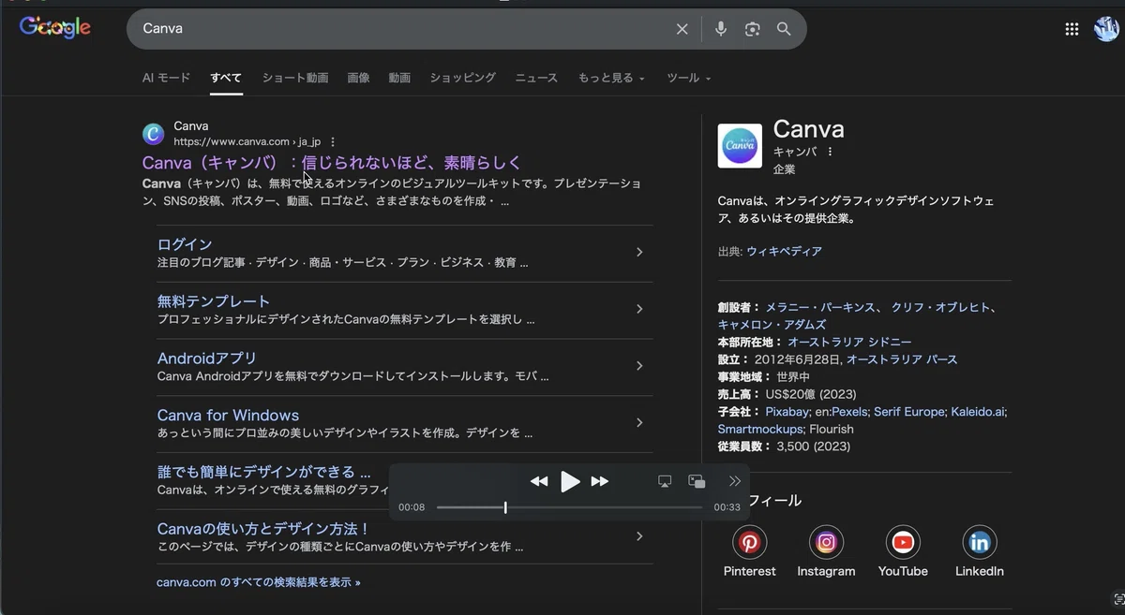Open the ウィキペディア source link
1125x615 pixels.
point(784,252)
